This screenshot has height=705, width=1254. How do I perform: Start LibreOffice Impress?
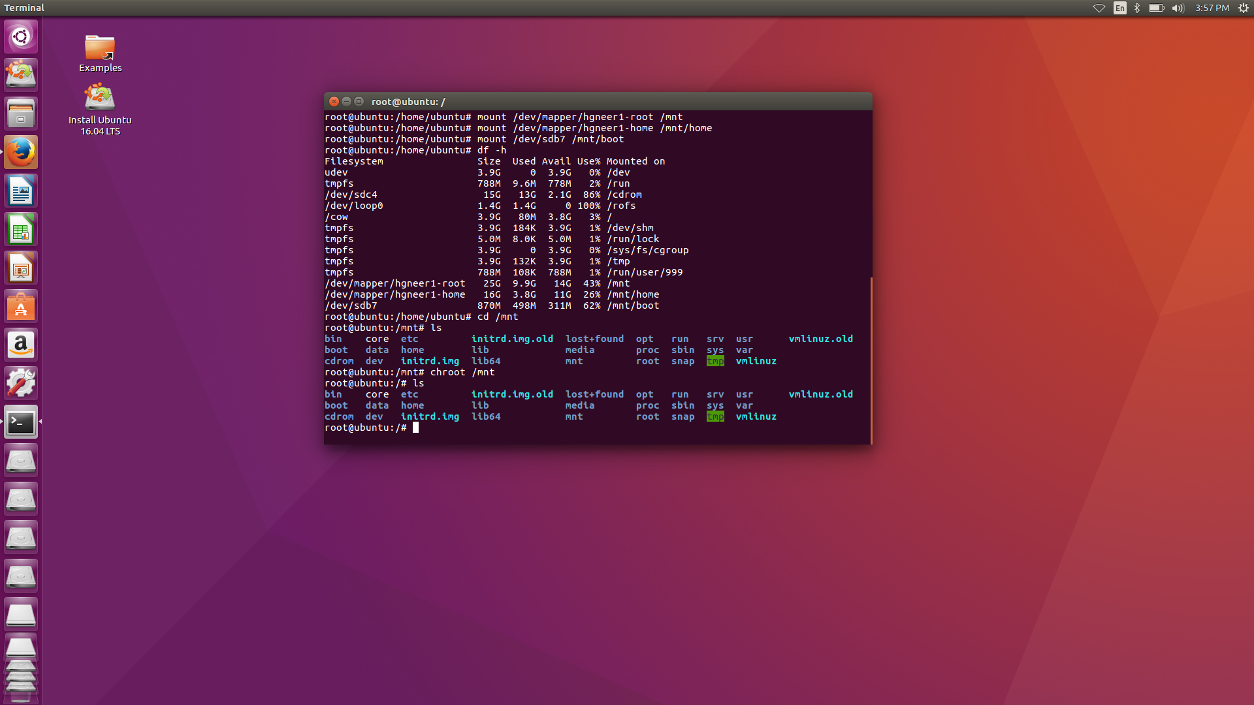click(x=21, y=267)
